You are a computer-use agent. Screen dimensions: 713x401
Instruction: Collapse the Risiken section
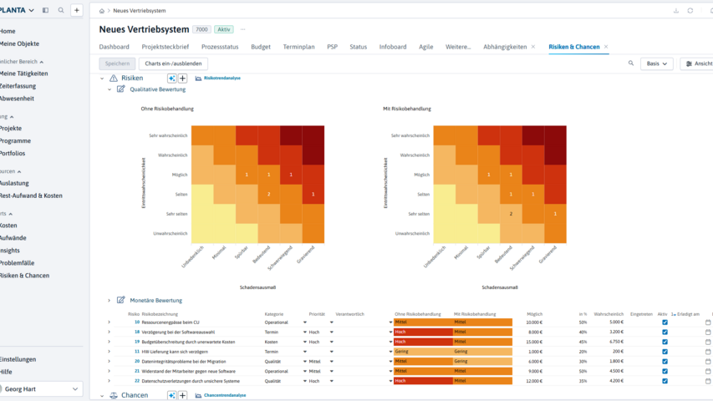(102, 79)
